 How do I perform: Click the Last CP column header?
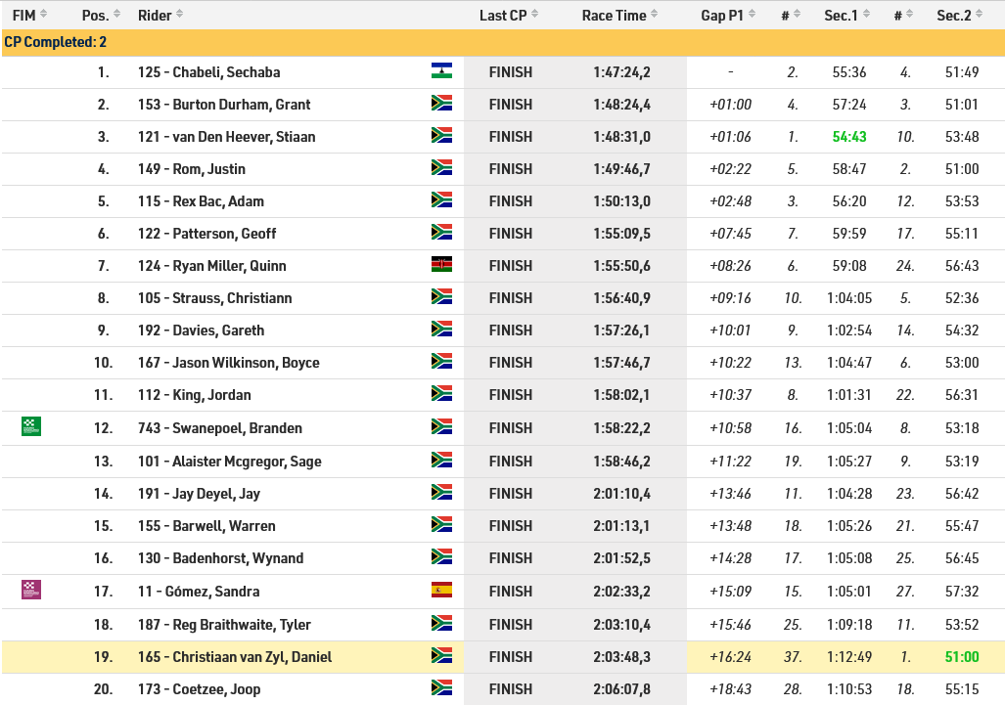pyautogui.click(x=509, y=15)
